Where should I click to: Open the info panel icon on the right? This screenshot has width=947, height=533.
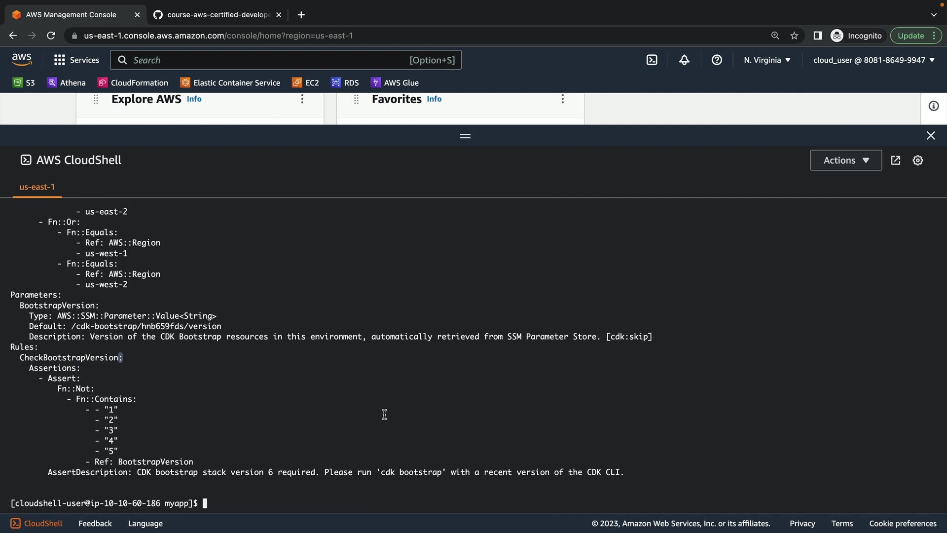(933, 106)
